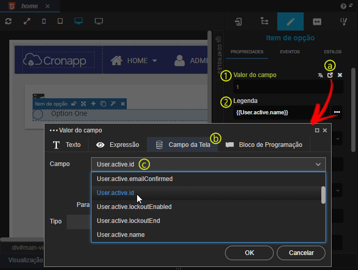Click the OK button
The height and width of the screenshot is (270, 358).
pos(249,253)
